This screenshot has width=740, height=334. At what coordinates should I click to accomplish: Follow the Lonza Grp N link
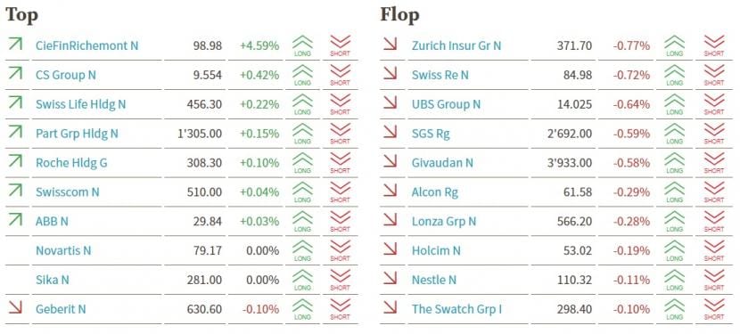[444, 221]
